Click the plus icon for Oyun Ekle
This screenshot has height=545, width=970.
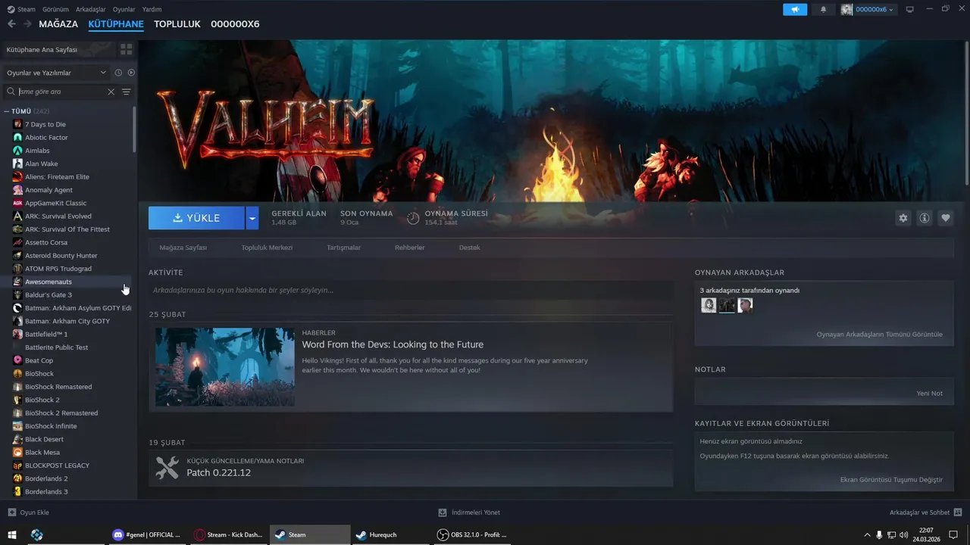pyautogui.click(x=11, y=512)
